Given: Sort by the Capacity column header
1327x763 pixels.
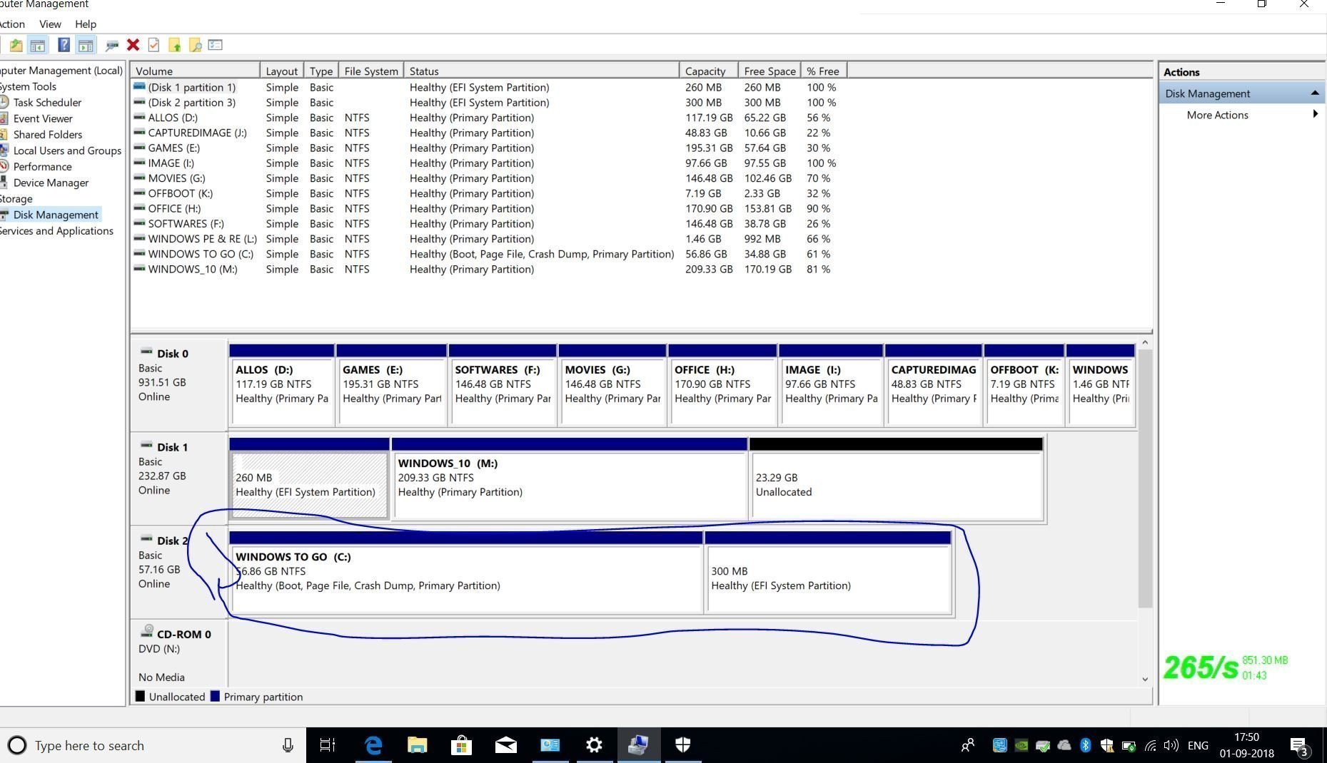Looking at the screenshot, I should click(708, 71).
